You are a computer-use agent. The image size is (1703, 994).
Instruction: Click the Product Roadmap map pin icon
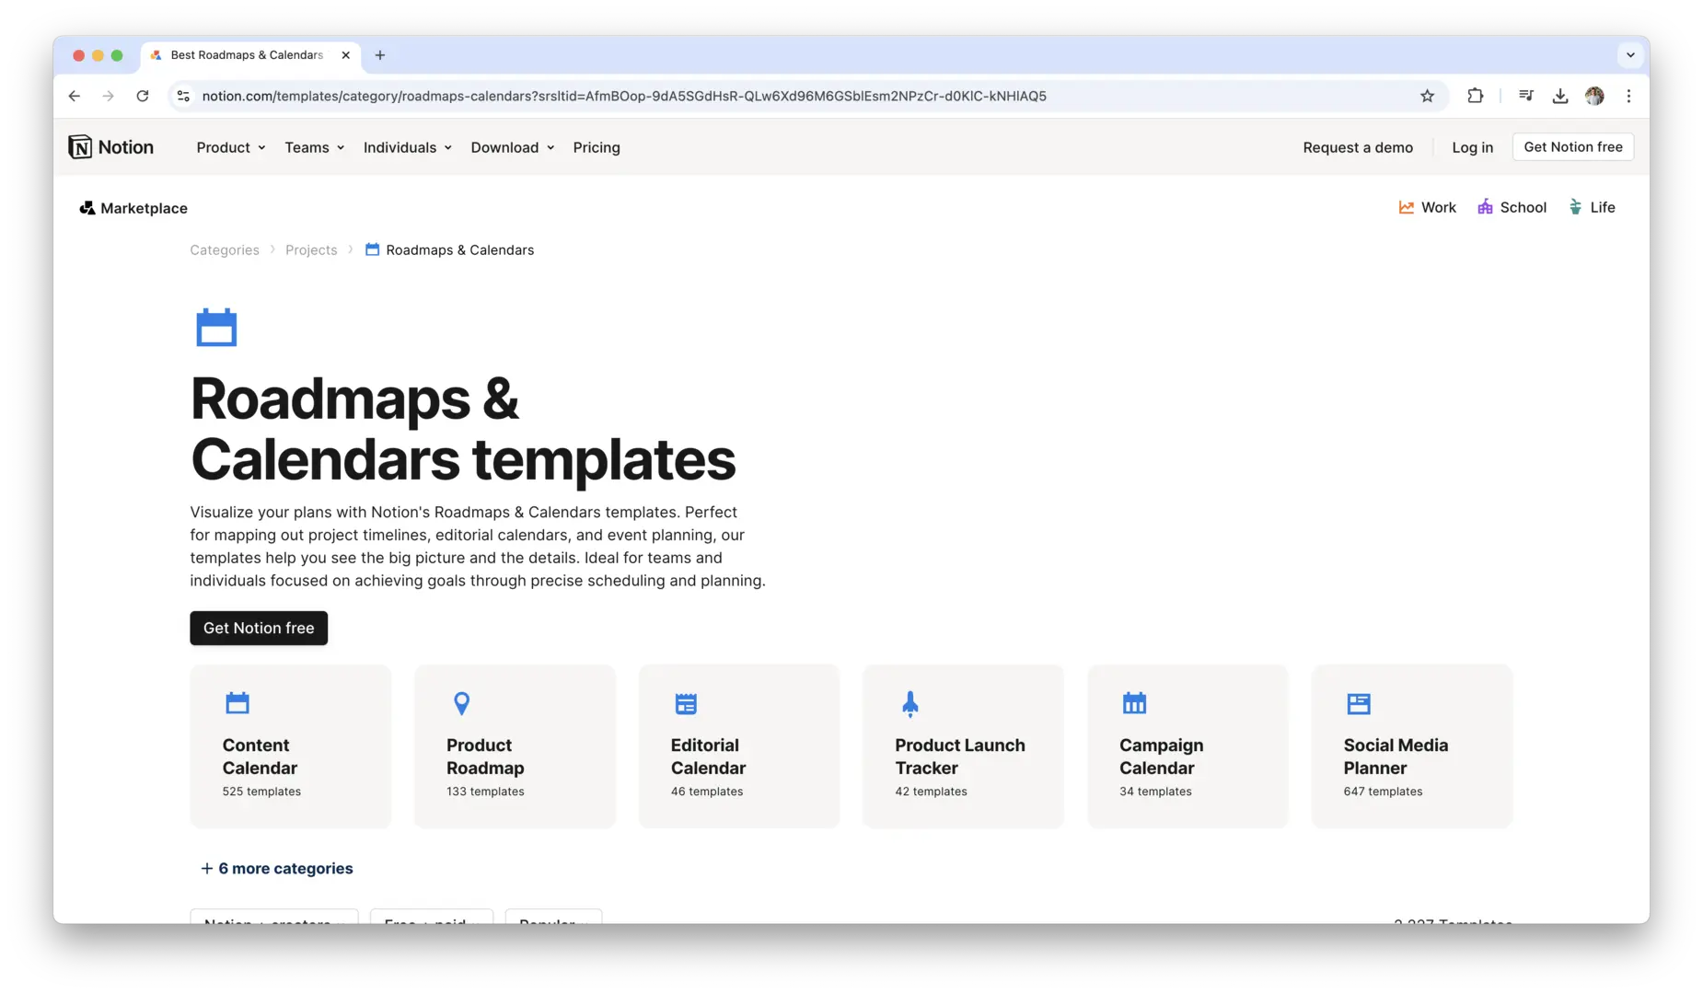click(460, 702)
